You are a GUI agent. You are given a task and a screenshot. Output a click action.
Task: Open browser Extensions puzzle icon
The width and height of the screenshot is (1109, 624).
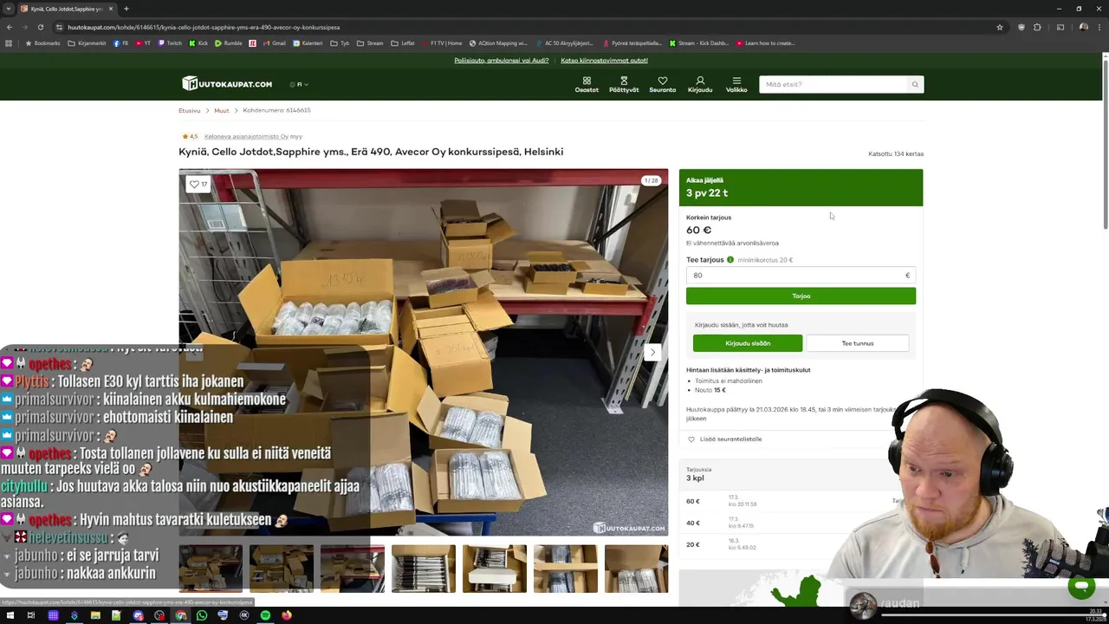click(x=1037, y=27)
